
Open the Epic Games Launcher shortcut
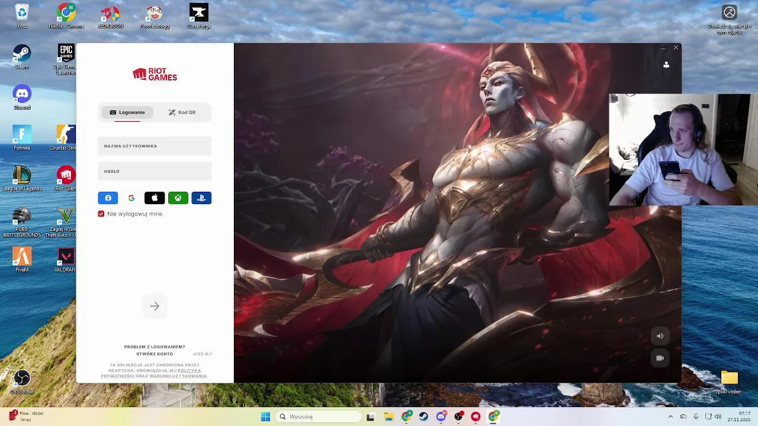(x=66, y=59)
